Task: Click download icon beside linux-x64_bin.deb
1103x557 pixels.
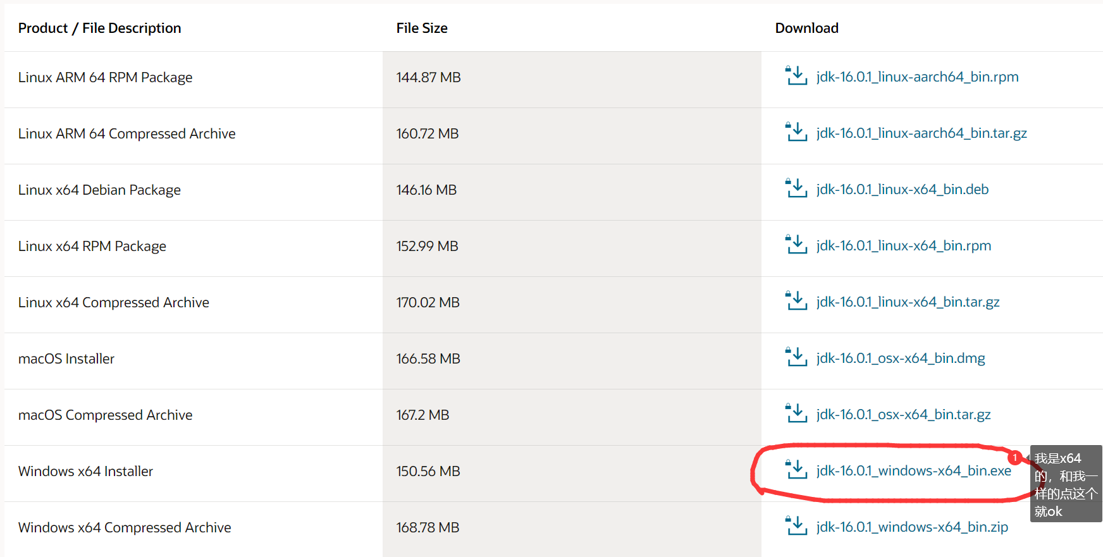Action: [x=796, y=188]
